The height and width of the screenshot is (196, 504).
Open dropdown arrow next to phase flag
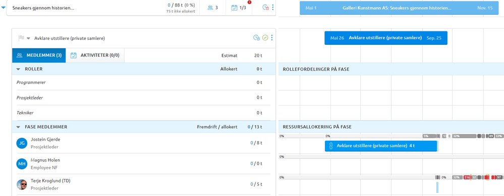(28, 38)
